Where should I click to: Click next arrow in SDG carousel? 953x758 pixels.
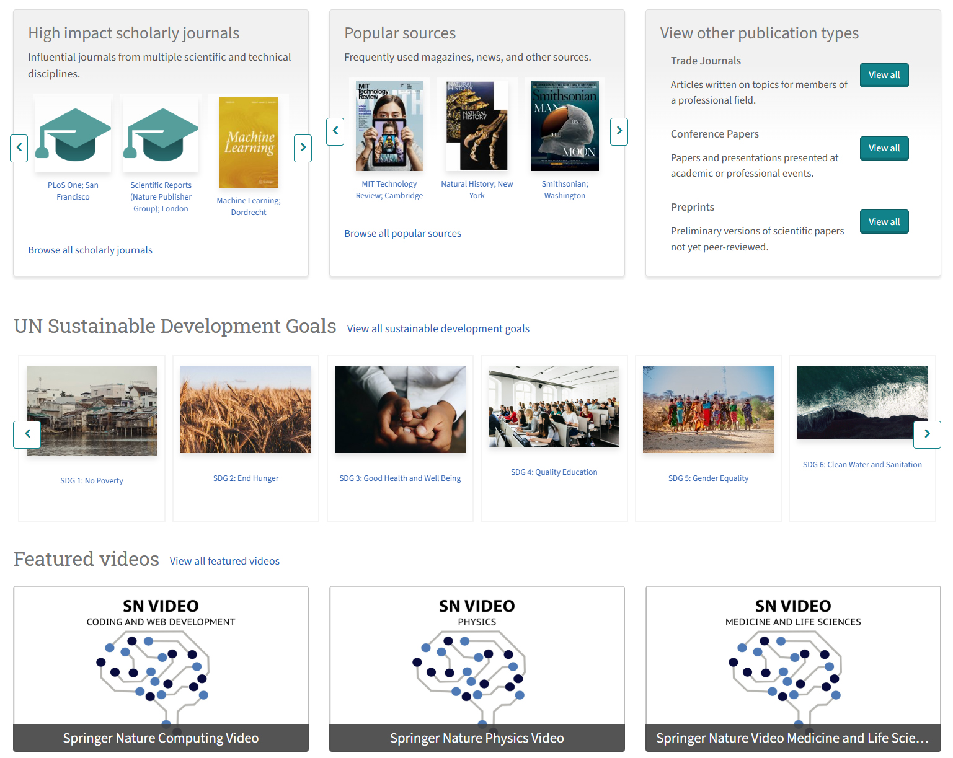(927, 434)
